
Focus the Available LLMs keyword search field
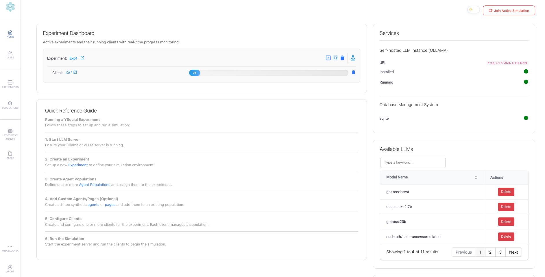(x=413, y=162)
